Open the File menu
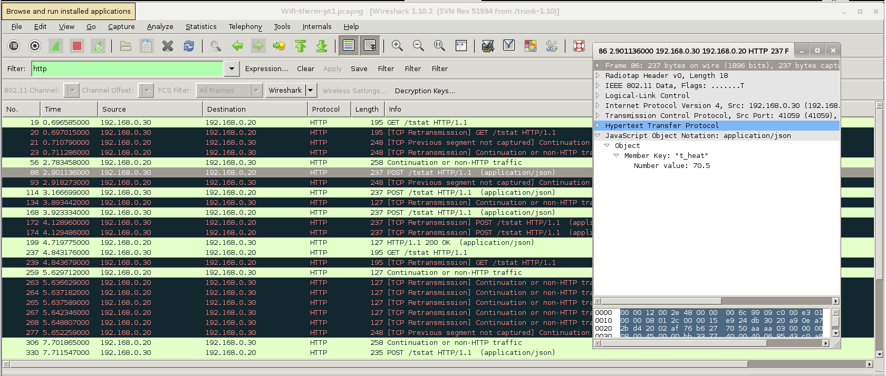 tap(17, 26)
